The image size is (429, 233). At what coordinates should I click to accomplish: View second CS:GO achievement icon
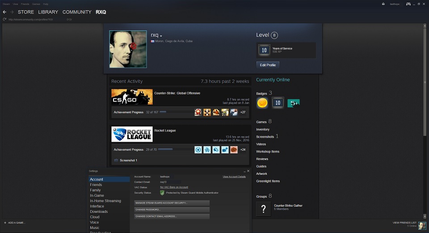(x=207, y=112)
